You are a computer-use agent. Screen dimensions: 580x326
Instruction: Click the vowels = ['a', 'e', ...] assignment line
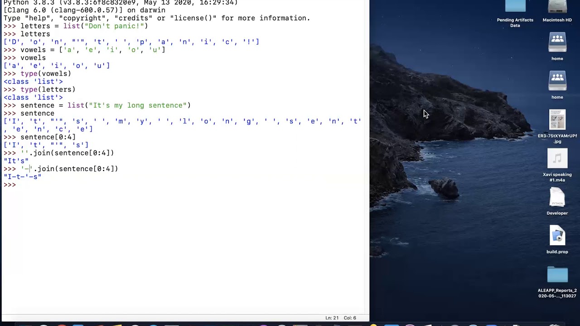click(x=84, y=50)
